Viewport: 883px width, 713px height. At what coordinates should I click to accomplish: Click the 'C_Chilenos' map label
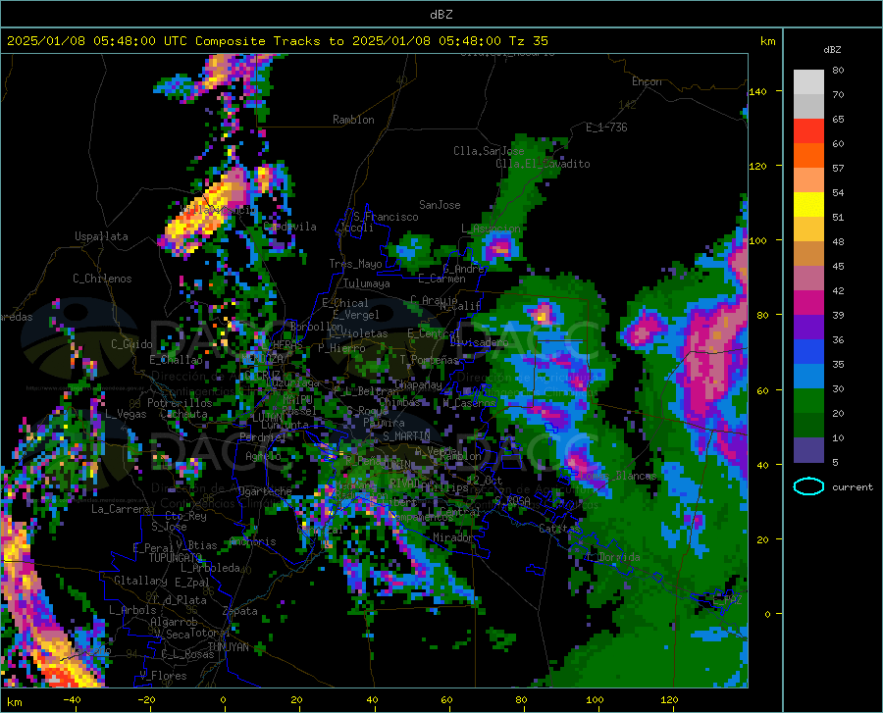click(x=102, y=279)
